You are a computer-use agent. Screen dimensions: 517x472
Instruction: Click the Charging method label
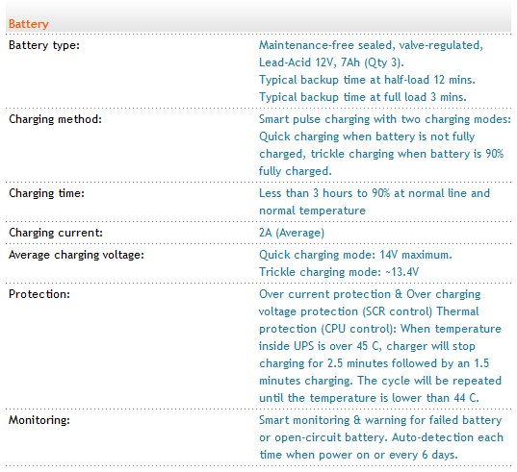[56, 119]
